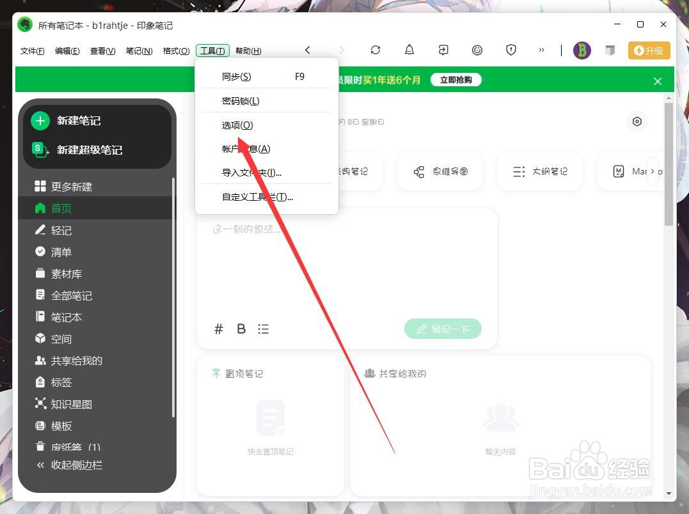Click the vertical scrollbar thumb in main pane
Screen dimensions: 689x514
[669, 164]
